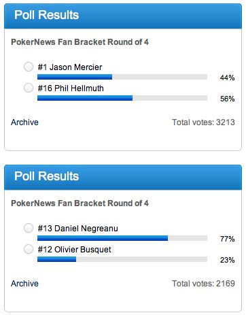Image resolution: width=246 pixels, height=315 pixels.
Task: Select the radio button for Daniel Negreanu
Action: pos(29,228)
